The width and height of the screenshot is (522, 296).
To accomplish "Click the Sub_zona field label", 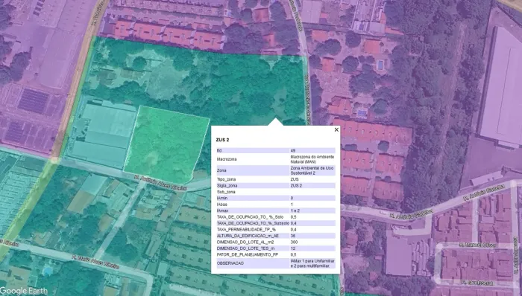I will click(226, 192).
